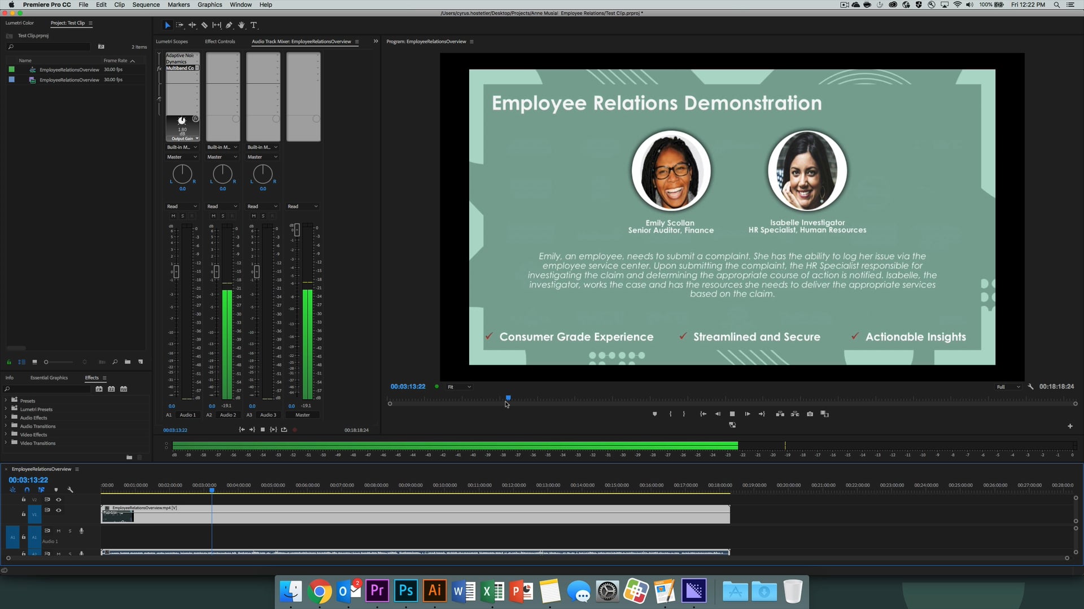This screenshot has height=609, width=1084.
Task: Open the Sequence menu in menu bar
Action: pyautogui.click(x=145, y=5)
